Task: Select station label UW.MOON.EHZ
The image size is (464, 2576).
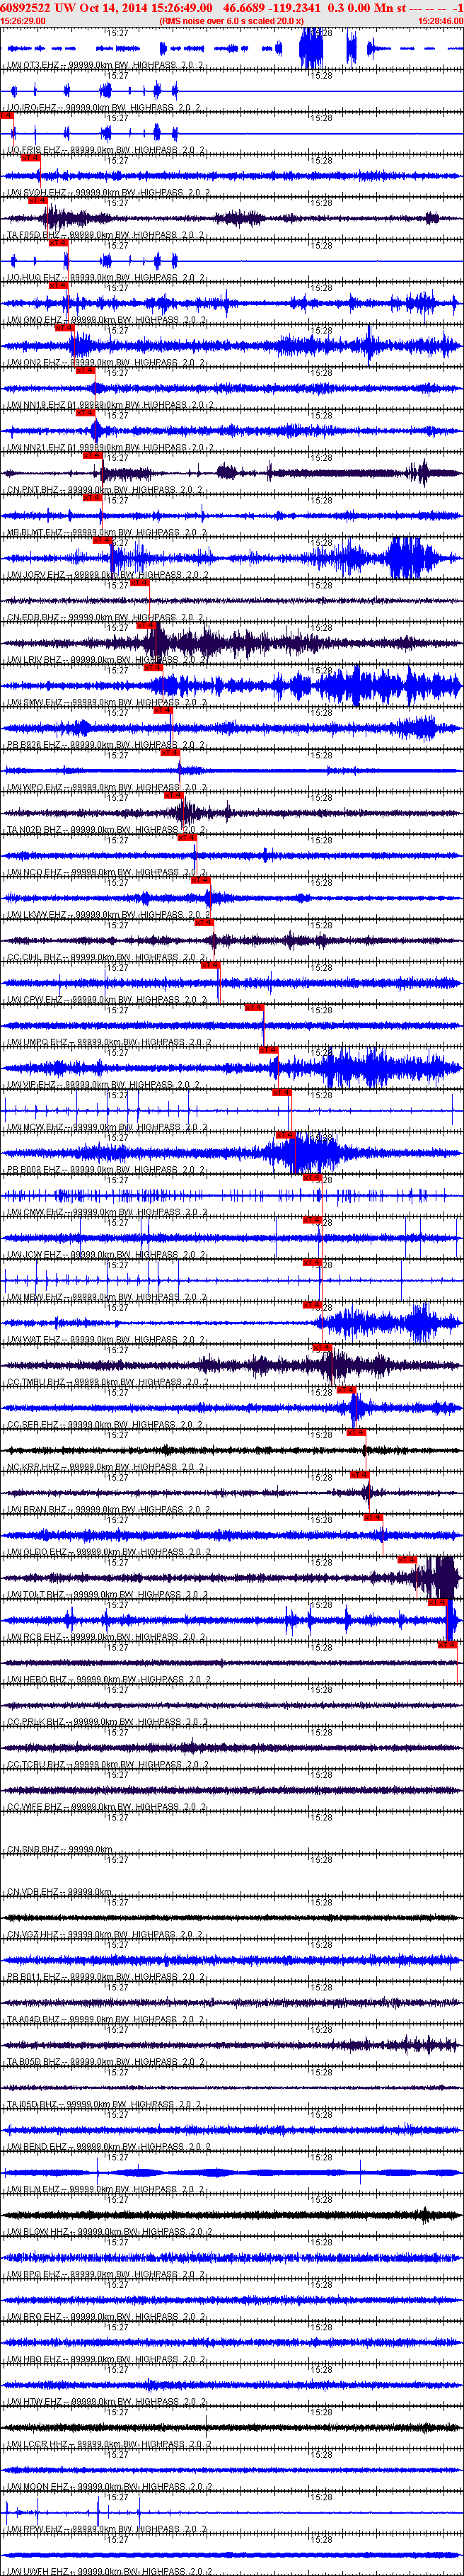Action: click(x=39, y=2487)
